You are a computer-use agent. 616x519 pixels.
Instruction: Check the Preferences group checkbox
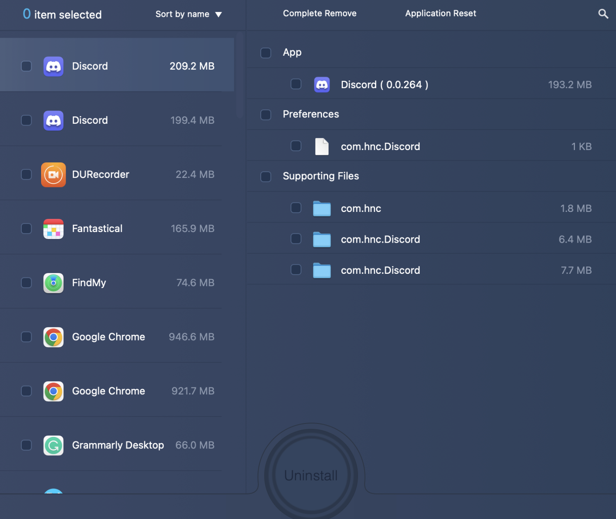266,115
